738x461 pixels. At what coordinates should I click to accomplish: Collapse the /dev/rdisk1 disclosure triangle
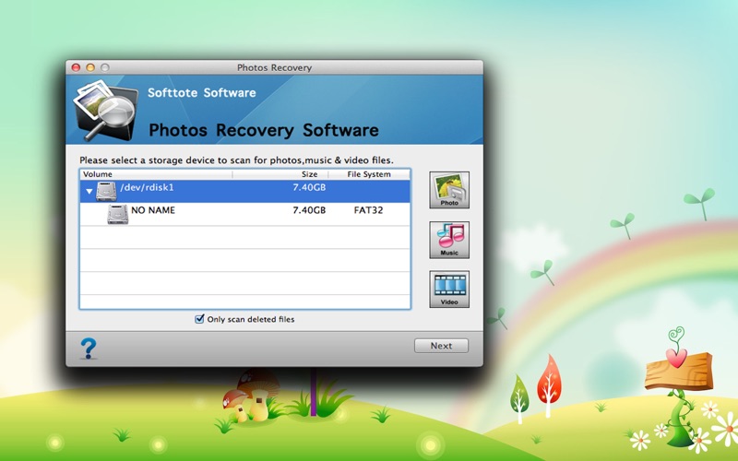point(89,192)
